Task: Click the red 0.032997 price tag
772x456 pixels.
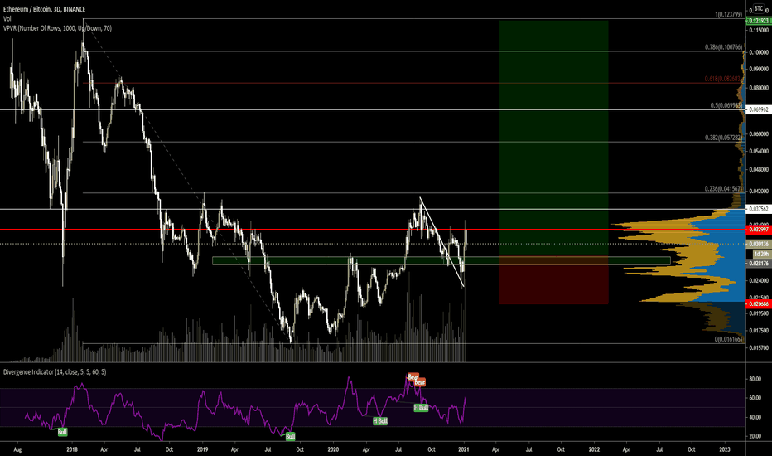Action: (759, 229)
